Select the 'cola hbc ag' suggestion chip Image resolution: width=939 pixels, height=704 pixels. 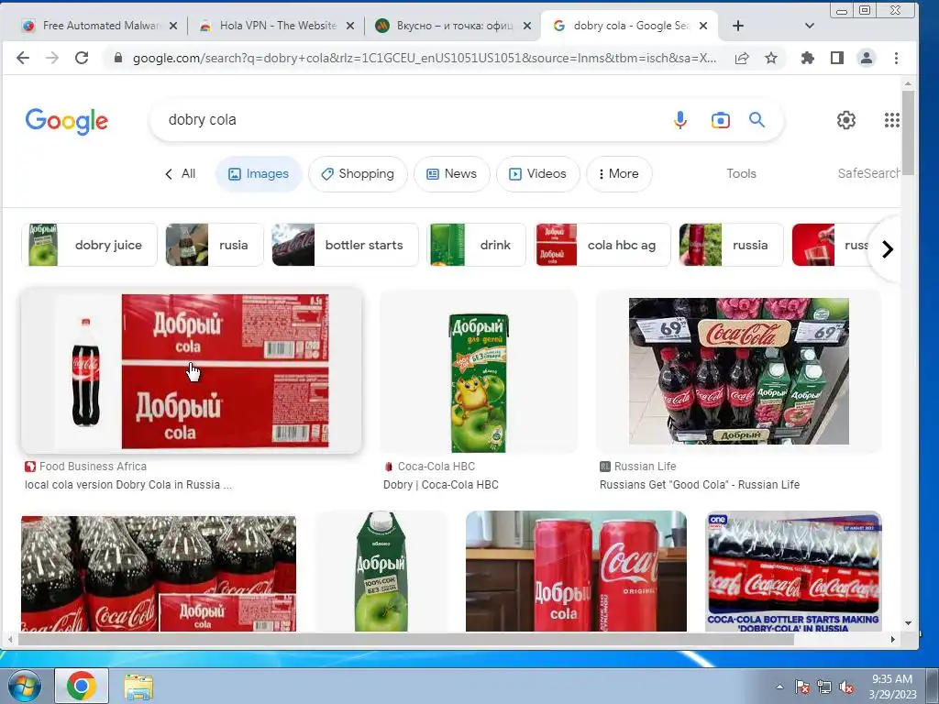click(602, 245)
